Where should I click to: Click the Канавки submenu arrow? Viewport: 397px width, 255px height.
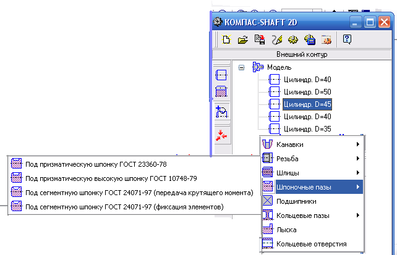pos(358,144)
